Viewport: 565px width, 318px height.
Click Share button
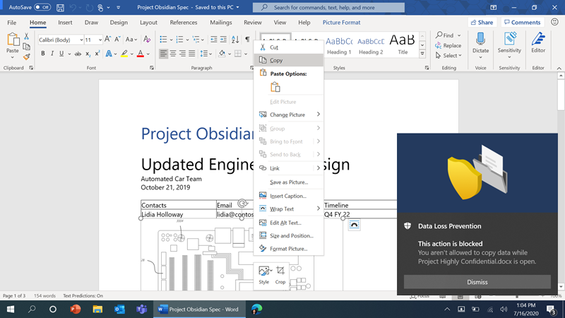(x=482, y=23)
